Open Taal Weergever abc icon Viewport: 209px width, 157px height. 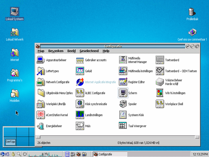(x=123, y=126)
